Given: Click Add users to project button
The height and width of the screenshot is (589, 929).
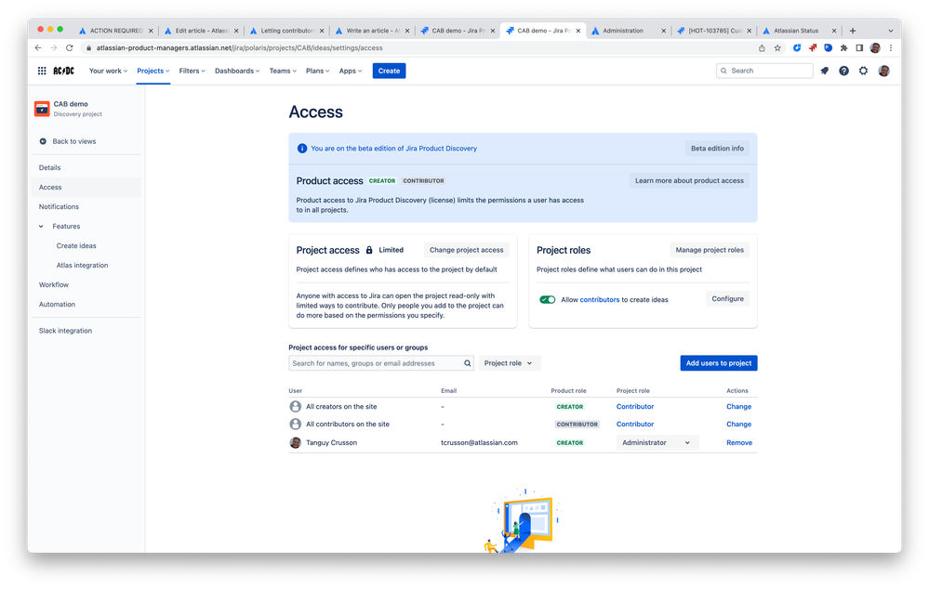Looking at the screenshot, I should [x=719, y=363].
